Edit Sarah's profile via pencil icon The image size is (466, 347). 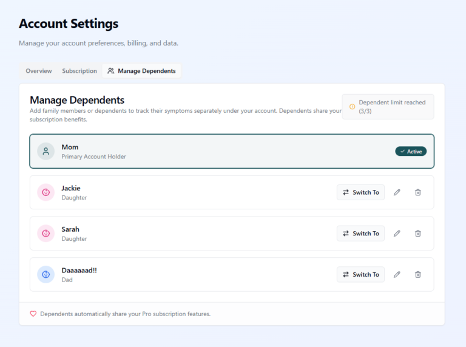(x=397, y=233)
